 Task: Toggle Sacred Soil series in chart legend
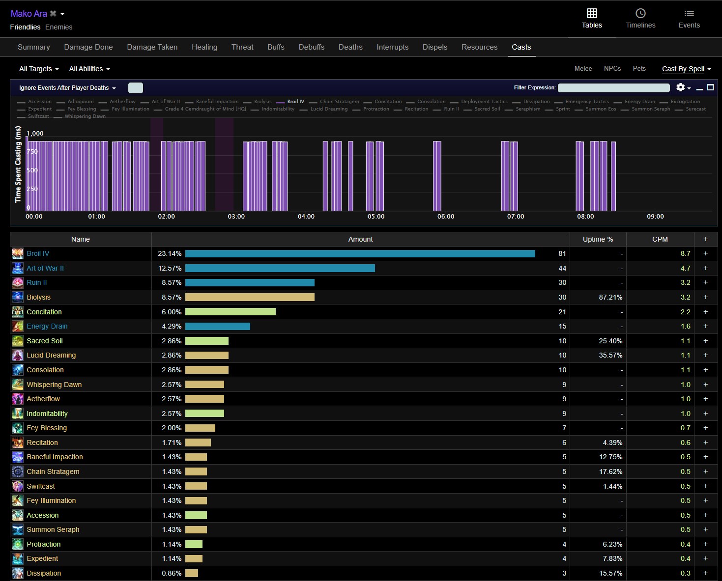point(481,109)
